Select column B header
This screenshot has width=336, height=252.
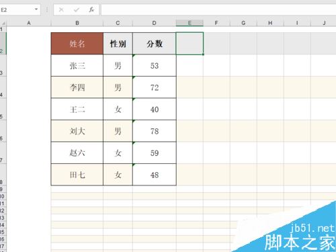(x=77, y=23)
